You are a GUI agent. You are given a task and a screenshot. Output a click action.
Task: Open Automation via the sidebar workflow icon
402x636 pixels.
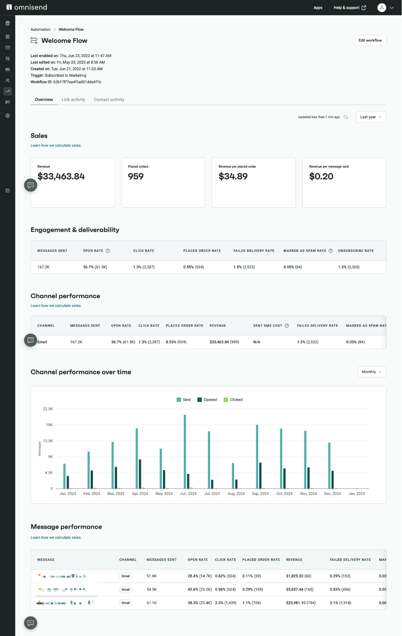[x=8, y=59]
